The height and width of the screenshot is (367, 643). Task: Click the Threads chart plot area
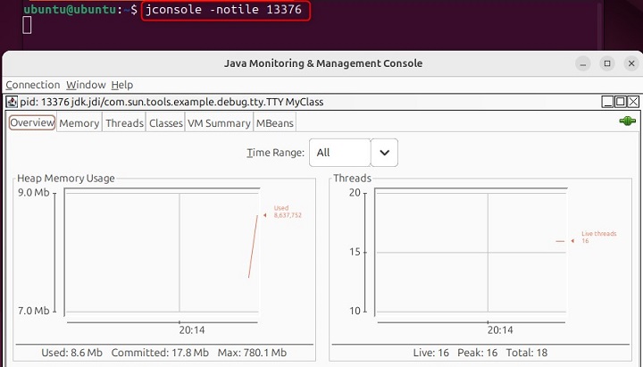472,252
